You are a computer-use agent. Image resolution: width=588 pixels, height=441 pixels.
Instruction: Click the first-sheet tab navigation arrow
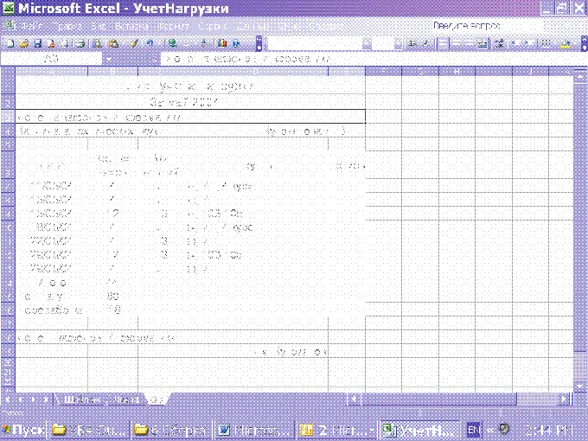tap(7, 399)
